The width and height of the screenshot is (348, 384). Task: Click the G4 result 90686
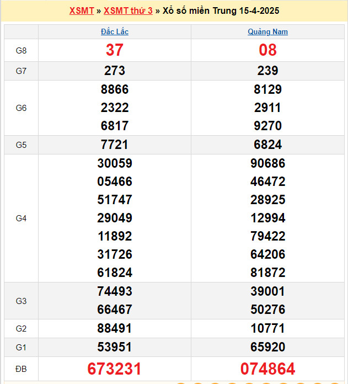tap(267, 163)
